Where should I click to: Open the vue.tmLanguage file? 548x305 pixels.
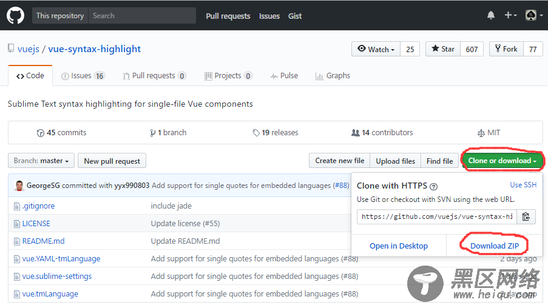50,294
